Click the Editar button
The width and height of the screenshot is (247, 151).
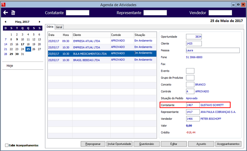click(x=174, y=144)
